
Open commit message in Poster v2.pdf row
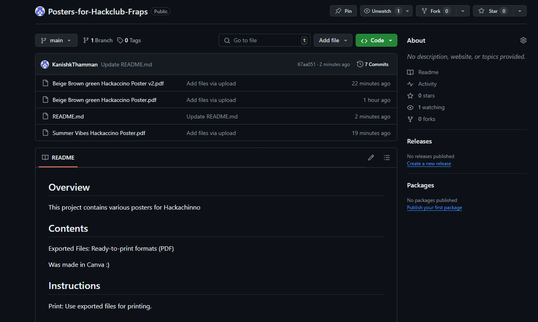(x=211, y=83)
